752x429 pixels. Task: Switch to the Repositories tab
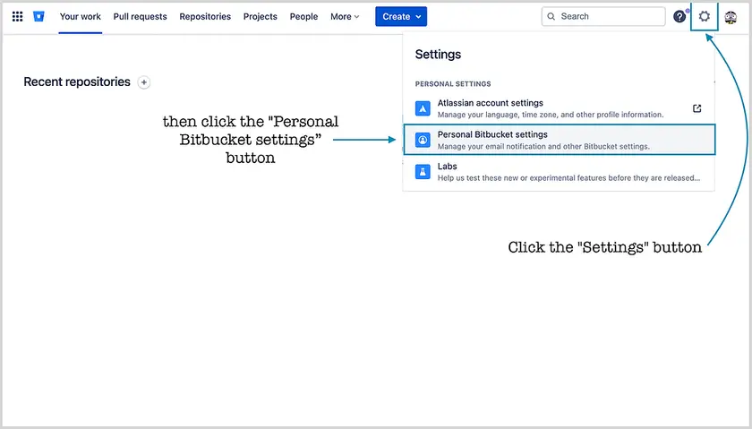[205, 17]
